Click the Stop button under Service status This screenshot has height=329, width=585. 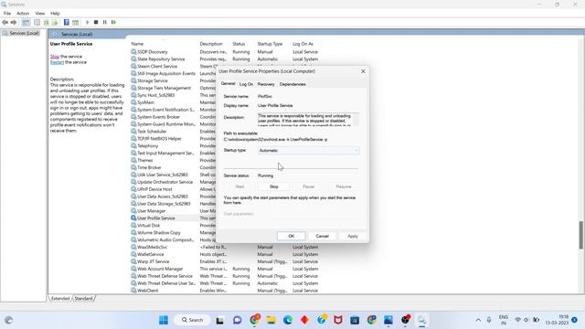pyautogui.click(x=274, y=186)
